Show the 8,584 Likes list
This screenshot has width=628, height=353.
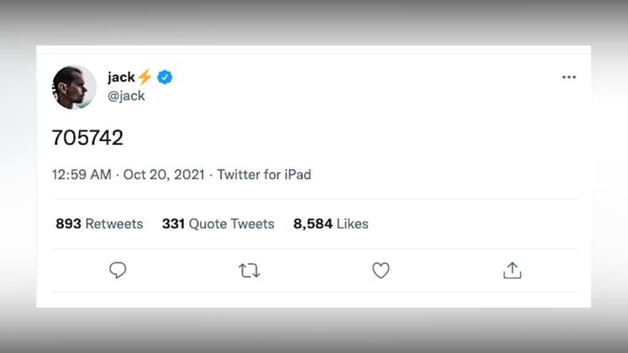click(331, 224)
